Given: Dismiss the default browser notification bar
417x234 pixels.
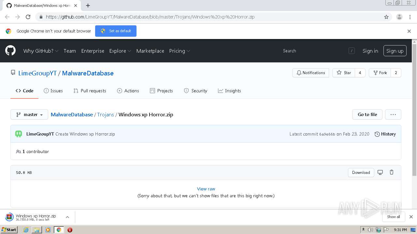Looking at the screenshot, I should click(x=409, y=31).
